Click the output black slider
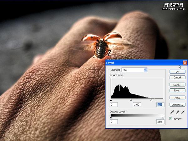188x141 pixels. (111, 118)
